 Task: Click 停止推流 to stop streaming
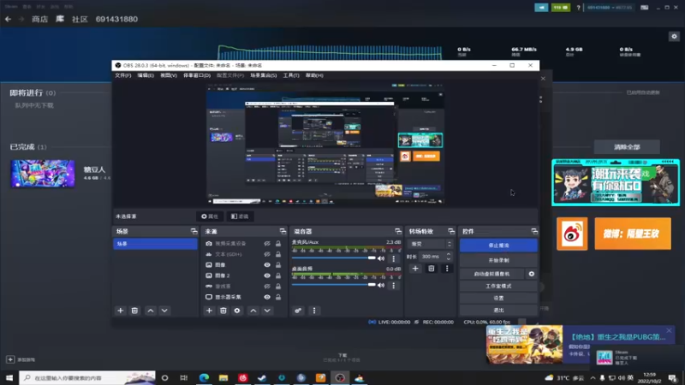coord(498,246)
